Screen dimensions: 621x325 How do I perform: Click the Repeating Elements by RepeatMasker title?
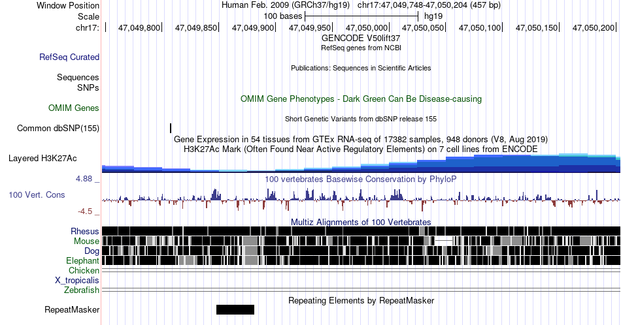[x=361, y=300]
